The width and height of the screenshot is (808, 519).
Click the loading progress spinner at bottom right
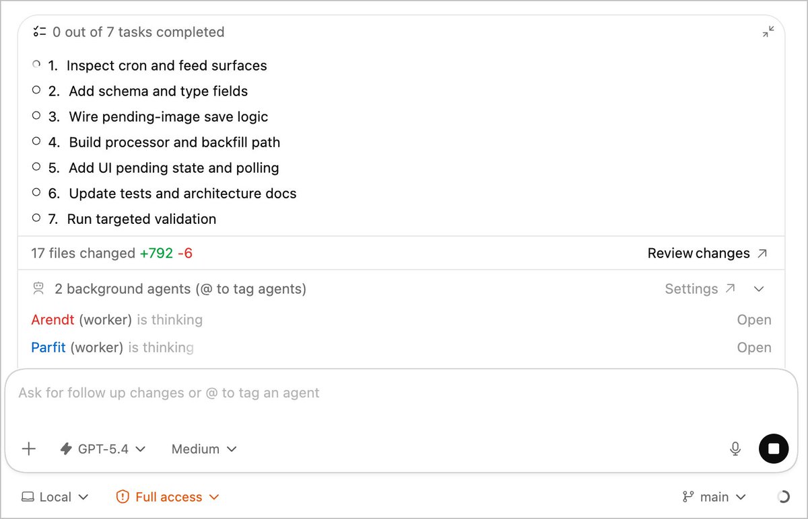[783, 497]
